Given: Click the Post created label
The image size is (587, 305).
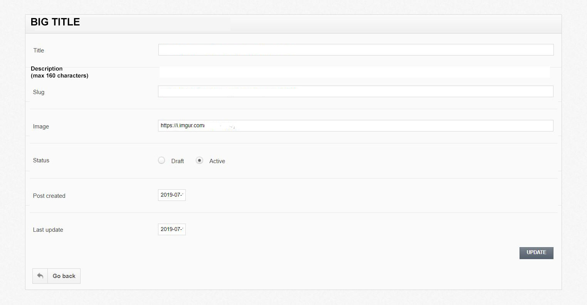Looking at the screenshot, I should [x=49, y=195].
